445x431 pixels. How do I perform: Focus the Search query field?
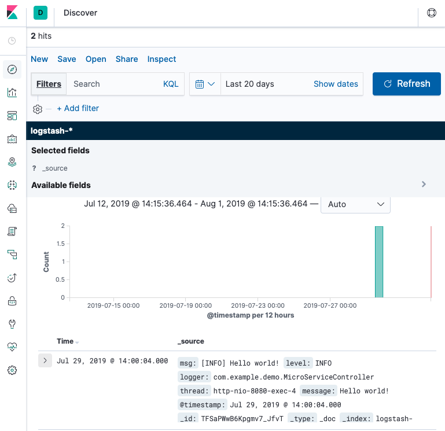(113, 84)
